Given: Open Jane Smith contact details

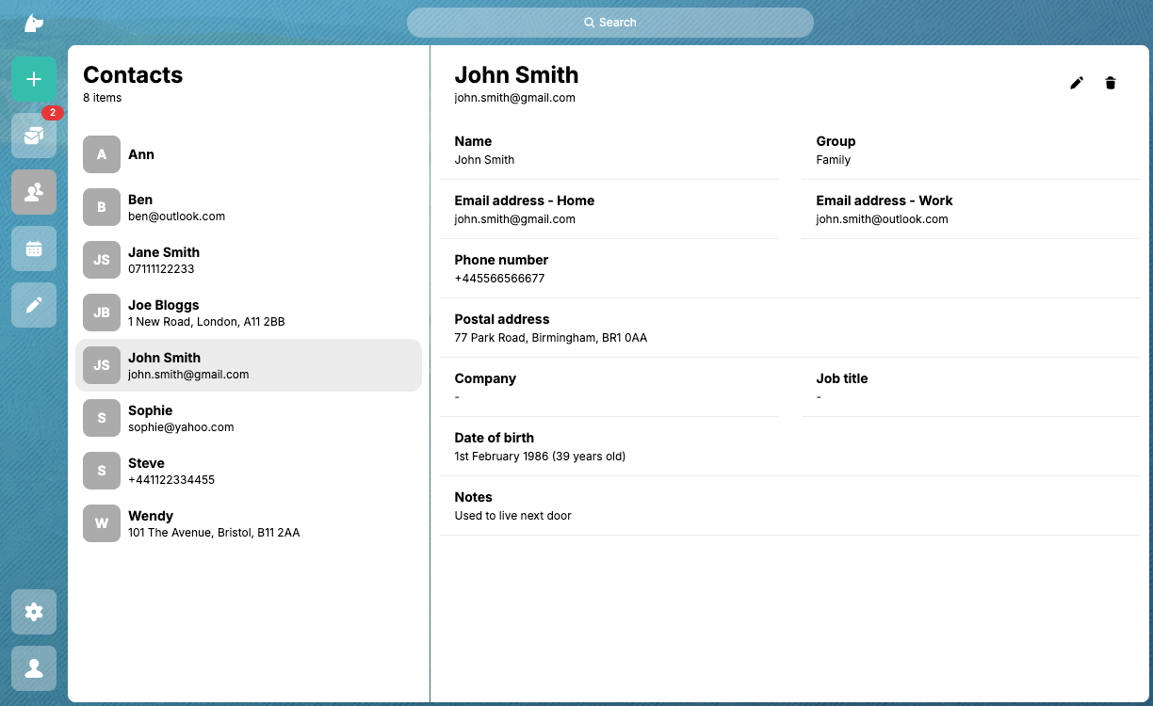Looking at the screenshot, I should 249,260.
